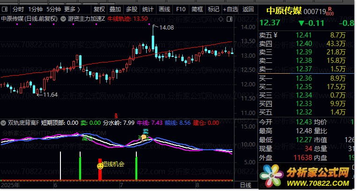The image size is (357, 191).
Task: Activate the 画线 drawing tool
Action: pyautogui.click(x=164, y=9)
